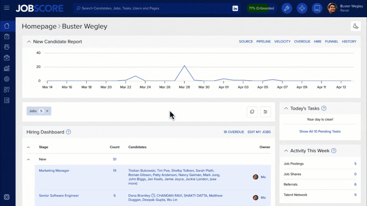Click the rocket launch icon in header
This screenshot has height=206, width=367.
287,8
